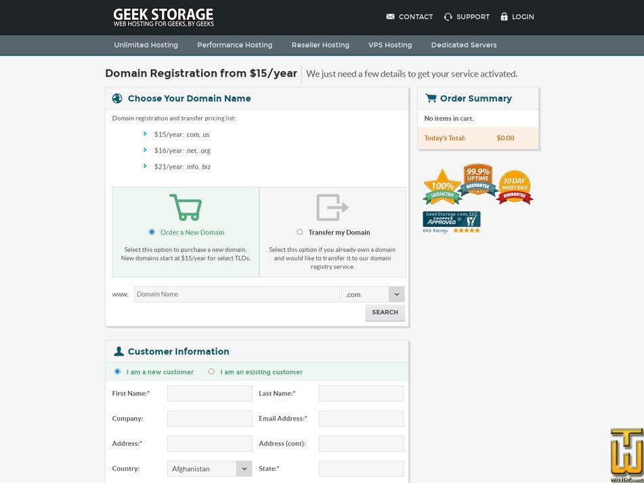Click the "No items in cart." text
The height and width of the screenshot is (483, 644).
pyautogui.click(x=449, y=119)
